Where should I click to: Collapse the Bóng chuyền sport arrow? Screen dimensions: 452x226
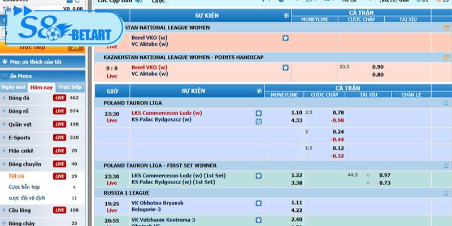4,164
